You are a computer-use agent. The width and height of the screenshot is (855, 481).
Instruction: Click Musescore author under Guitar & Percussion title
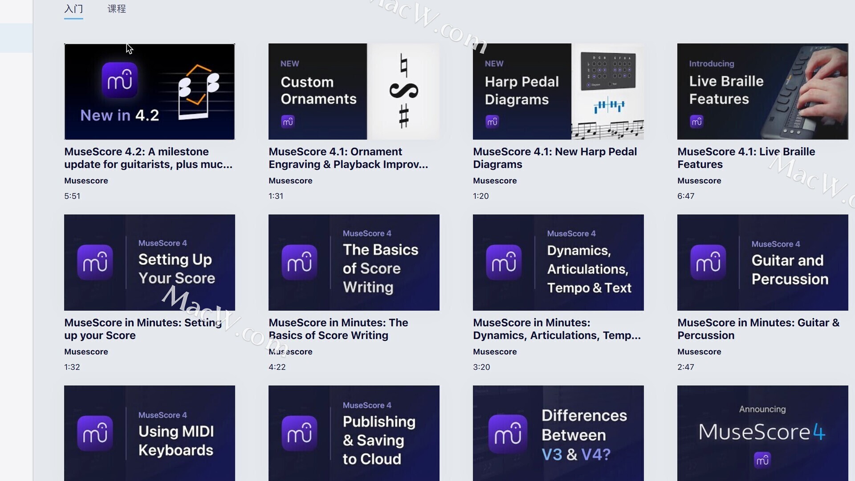tap(699, 352)
